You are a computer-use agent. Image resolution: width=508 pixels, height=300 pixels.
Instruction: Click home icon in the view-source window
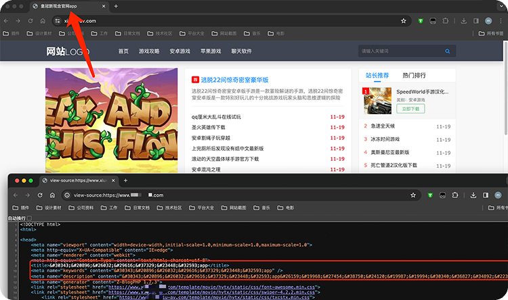point(52,195)
